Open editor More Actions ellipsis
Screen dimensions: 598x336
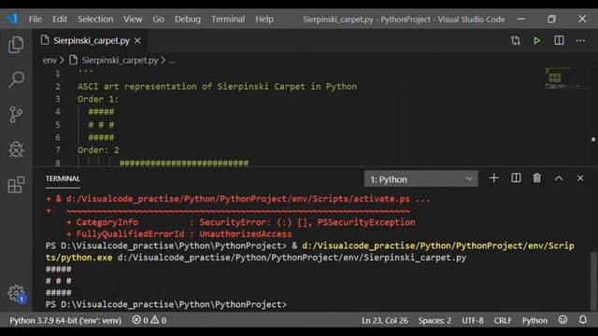click(580, 40)
